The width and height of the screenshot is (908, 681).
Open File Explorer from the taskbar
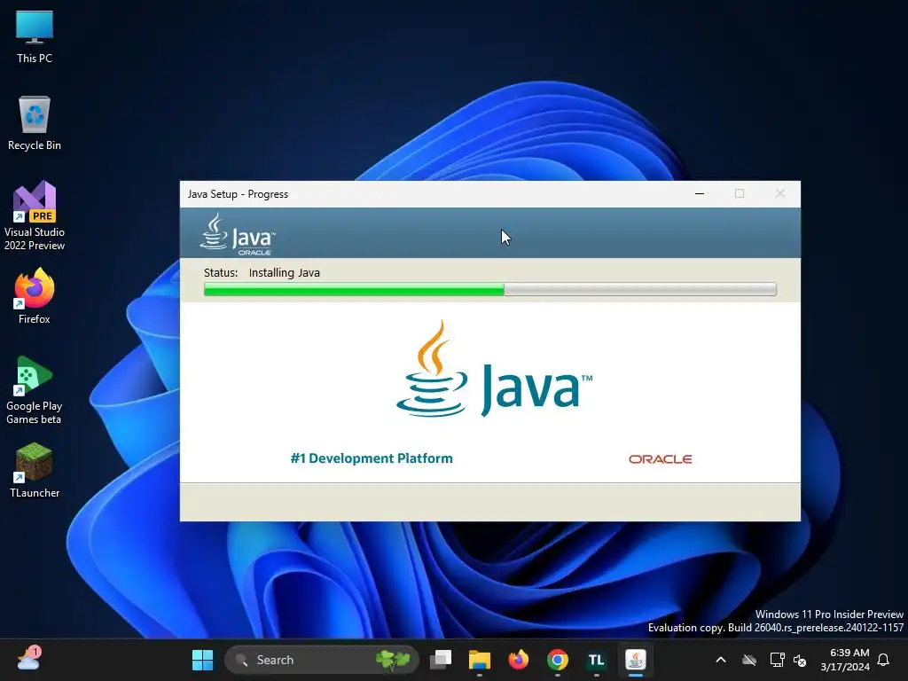click(x=480, y=660)
